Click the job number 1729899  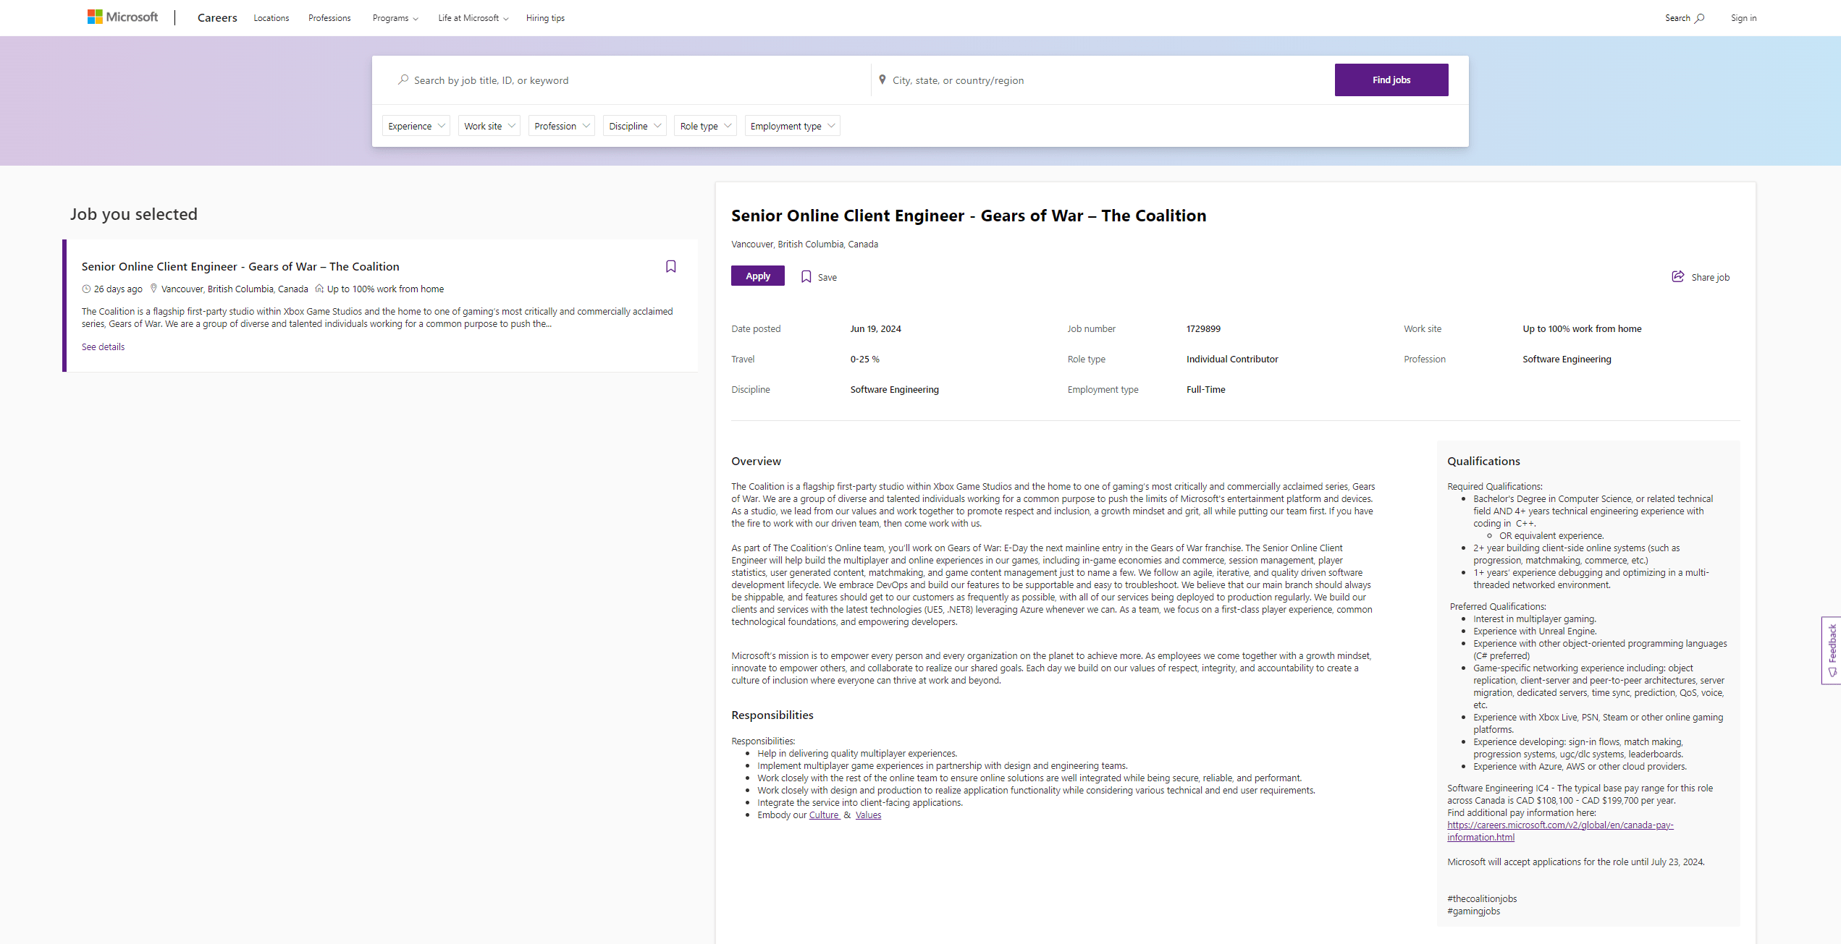[x=1203, y=329]
